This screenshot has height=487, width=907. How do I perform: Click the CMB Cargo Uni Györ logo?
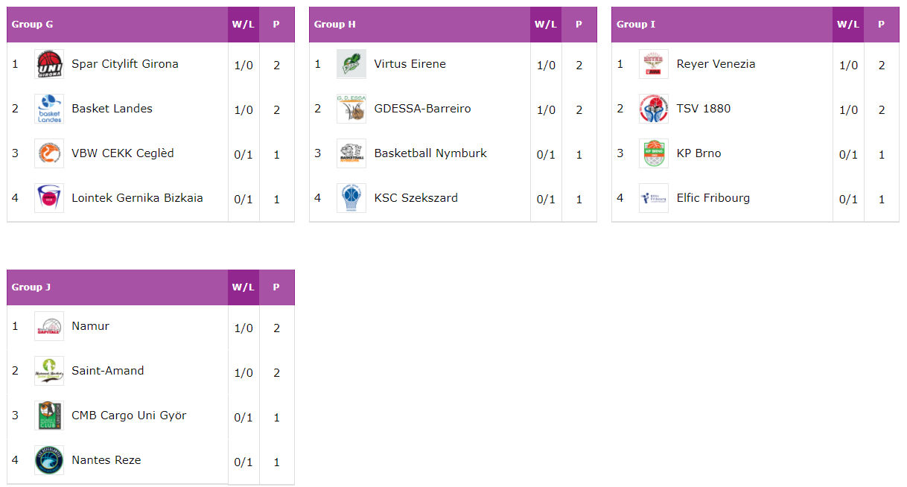(49, 416)
